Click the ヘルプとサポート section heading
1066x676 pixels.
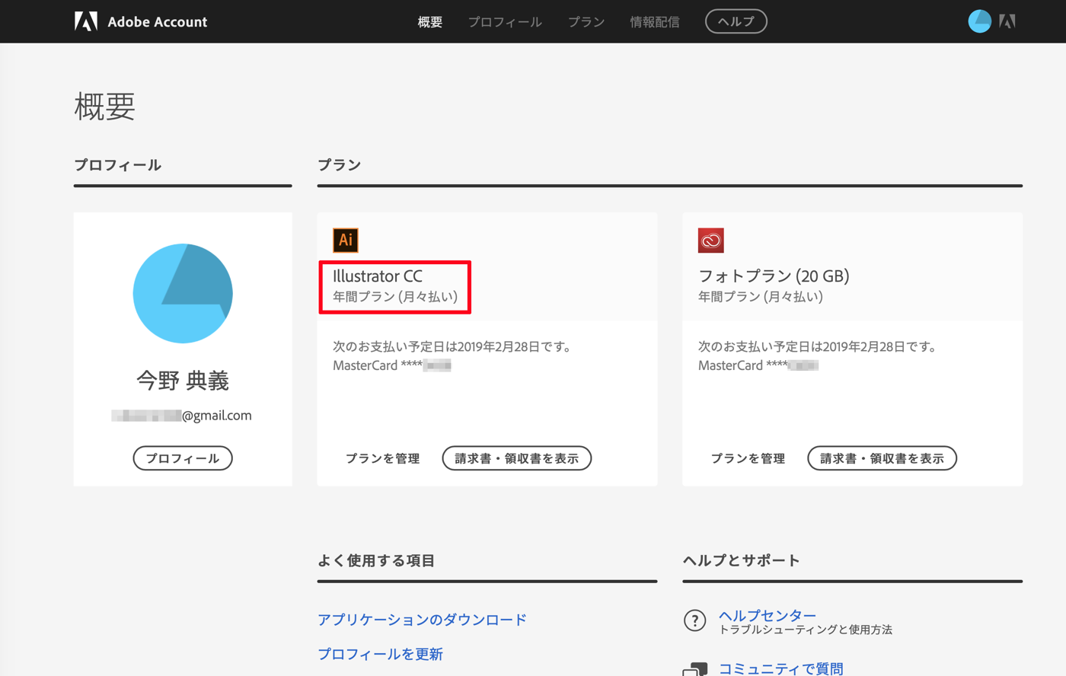pos(742,561)
